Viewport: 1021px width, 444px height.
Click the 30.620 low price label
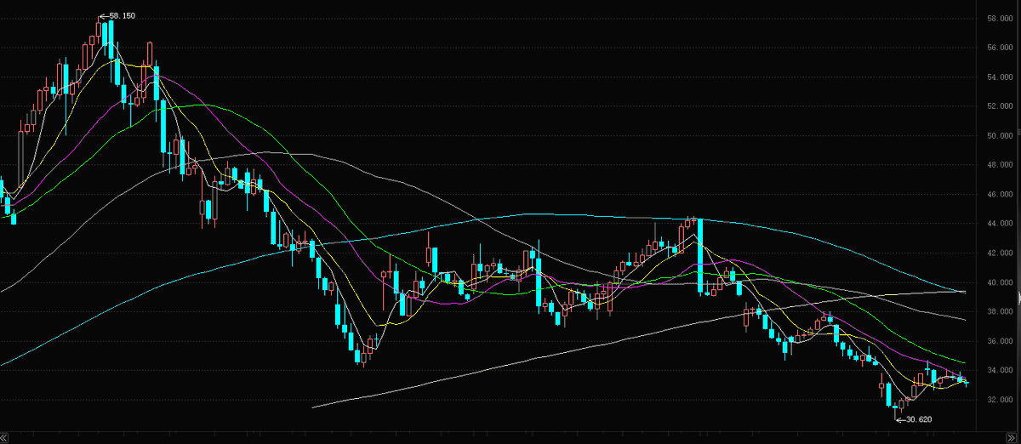[x=920, y=419]
